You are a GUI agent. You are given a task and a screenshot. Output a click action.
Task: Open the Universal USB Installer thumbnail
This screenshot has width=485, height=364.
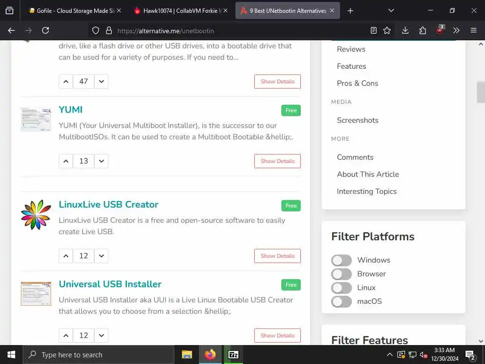tap(36, 294)
